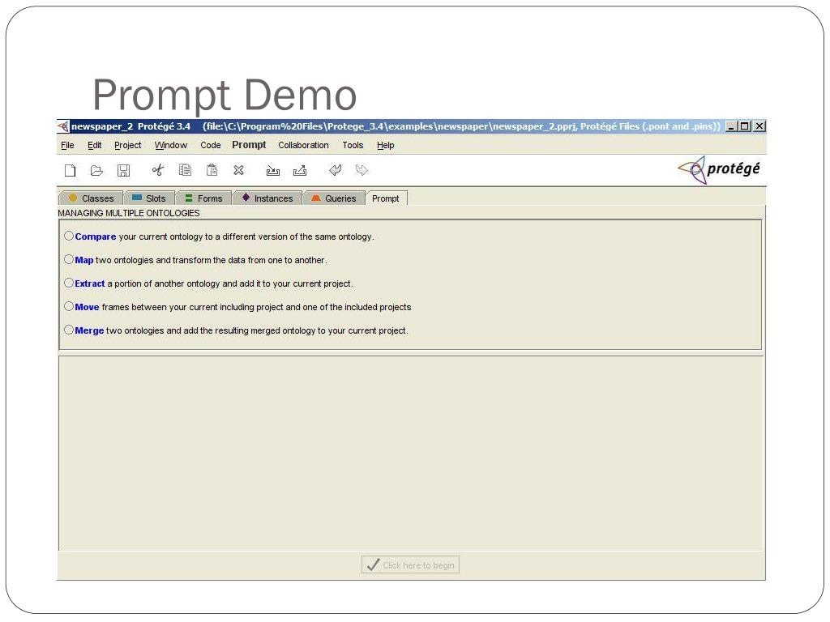Click the Archive project toolbar icon

click(272, 170)
